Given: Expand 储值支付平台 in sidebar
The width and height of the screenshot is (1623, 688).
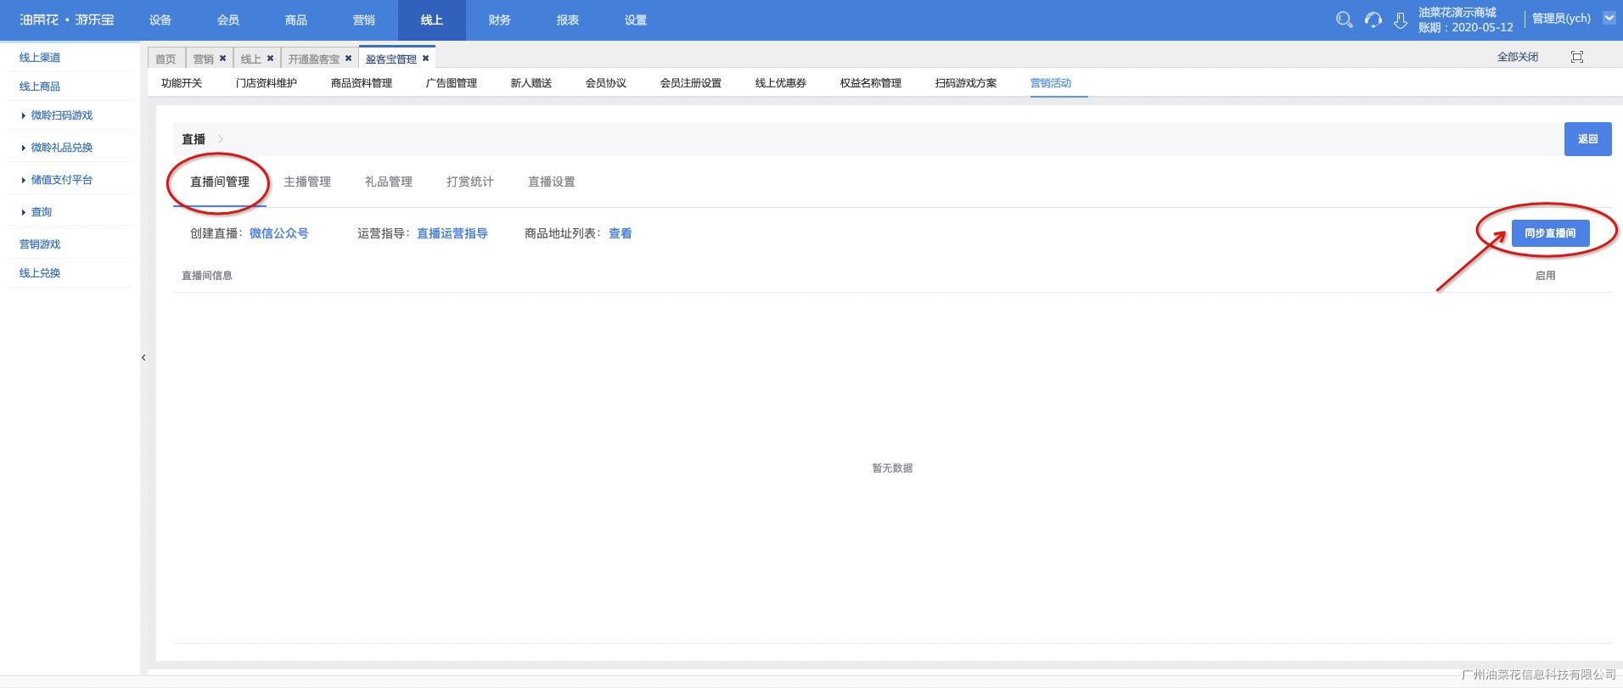Looking at the screenshot, I should (x=61, y=180).
